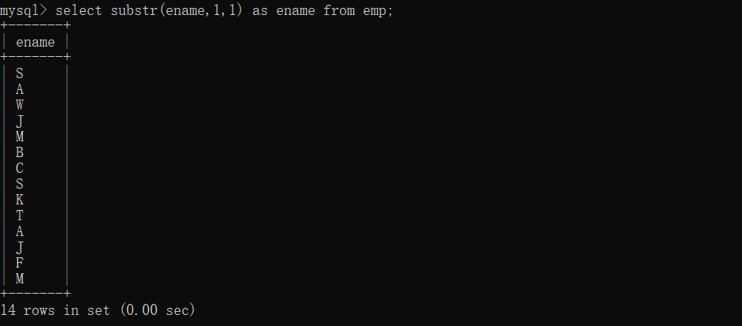Click the keyword as in the query
The image size is (742, 326).
pos(259,11)
